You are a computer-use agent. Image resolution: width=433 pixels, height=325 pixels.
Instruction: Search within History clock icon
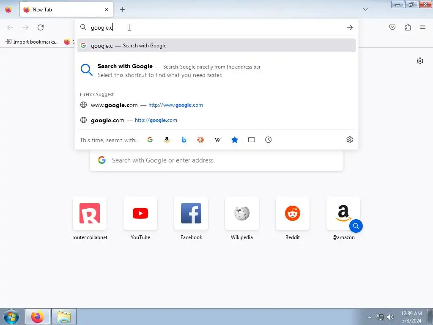tap(269, 140)
